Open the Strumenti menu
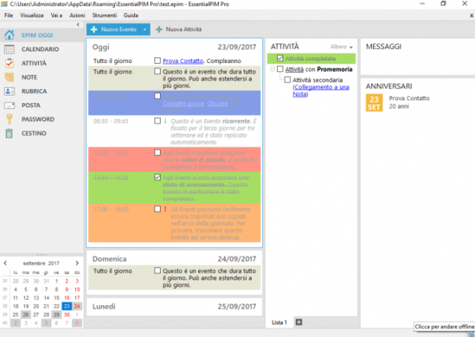This screenshot has width=475, height=337. click(105, 16)
